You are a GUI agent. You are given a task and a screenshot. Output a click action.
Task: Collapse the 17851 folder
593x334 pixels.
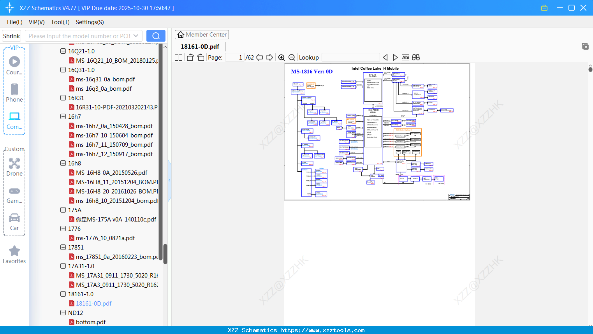click(63, 247)
